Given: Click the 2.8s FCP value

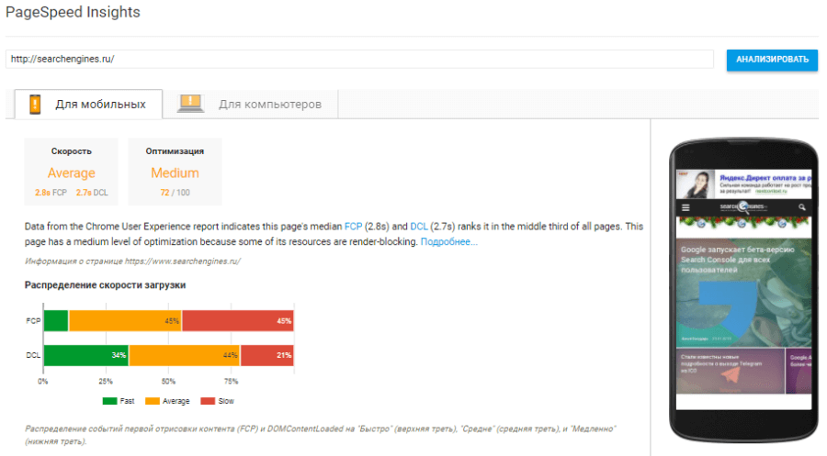Looking at the screenshot, I should tap(51, 193).
